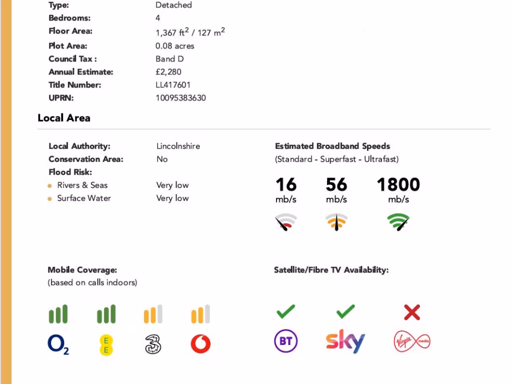
Task: Click the Sky provider logo
Action: [x=345, y=341]
